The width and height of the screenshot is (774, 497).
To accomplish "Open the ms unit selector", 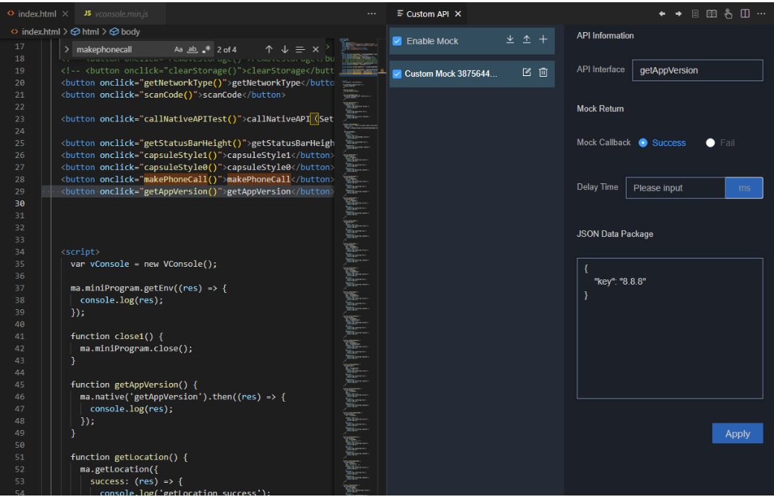I will point(744,188).
